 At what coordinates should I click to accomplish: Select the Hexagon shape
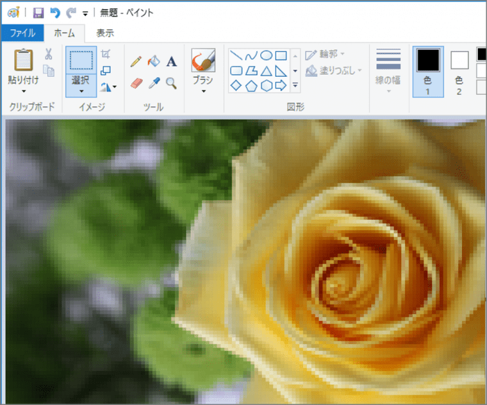[x=266, y=85]
